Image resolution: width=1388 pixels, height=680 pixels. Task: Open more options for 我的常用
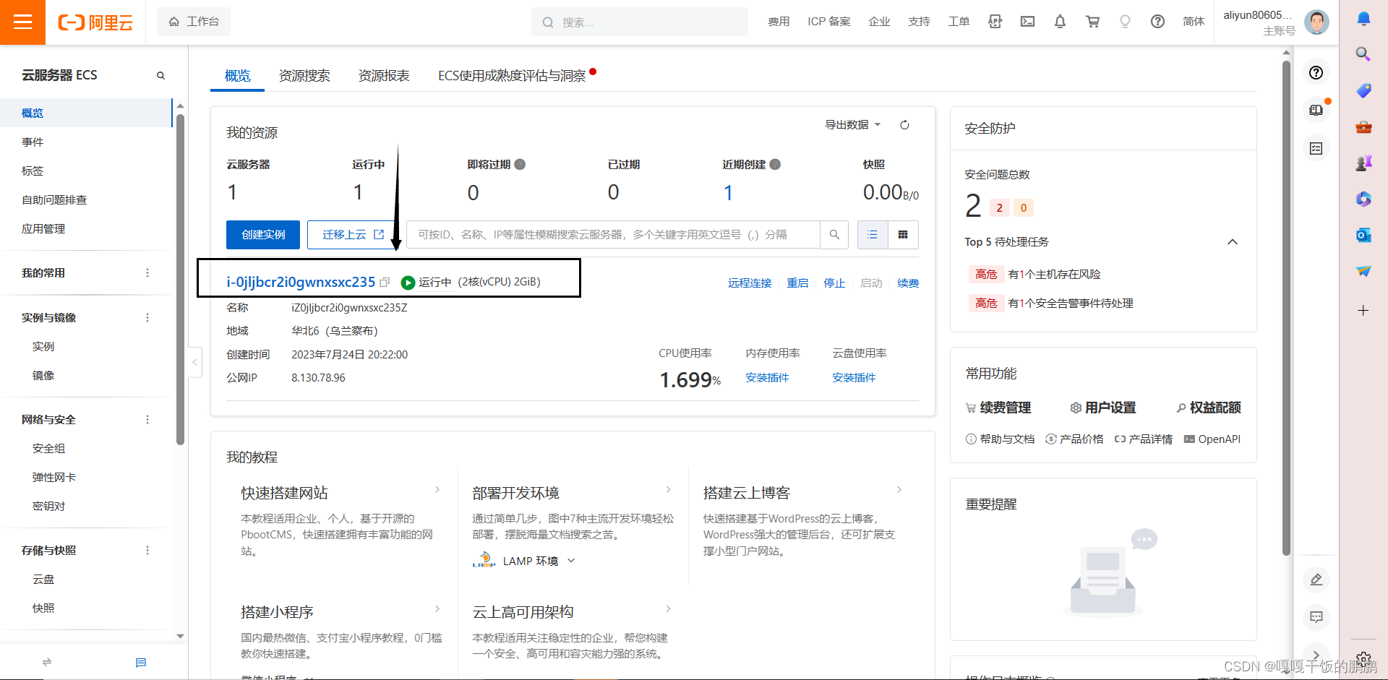[x=147, y=272]
